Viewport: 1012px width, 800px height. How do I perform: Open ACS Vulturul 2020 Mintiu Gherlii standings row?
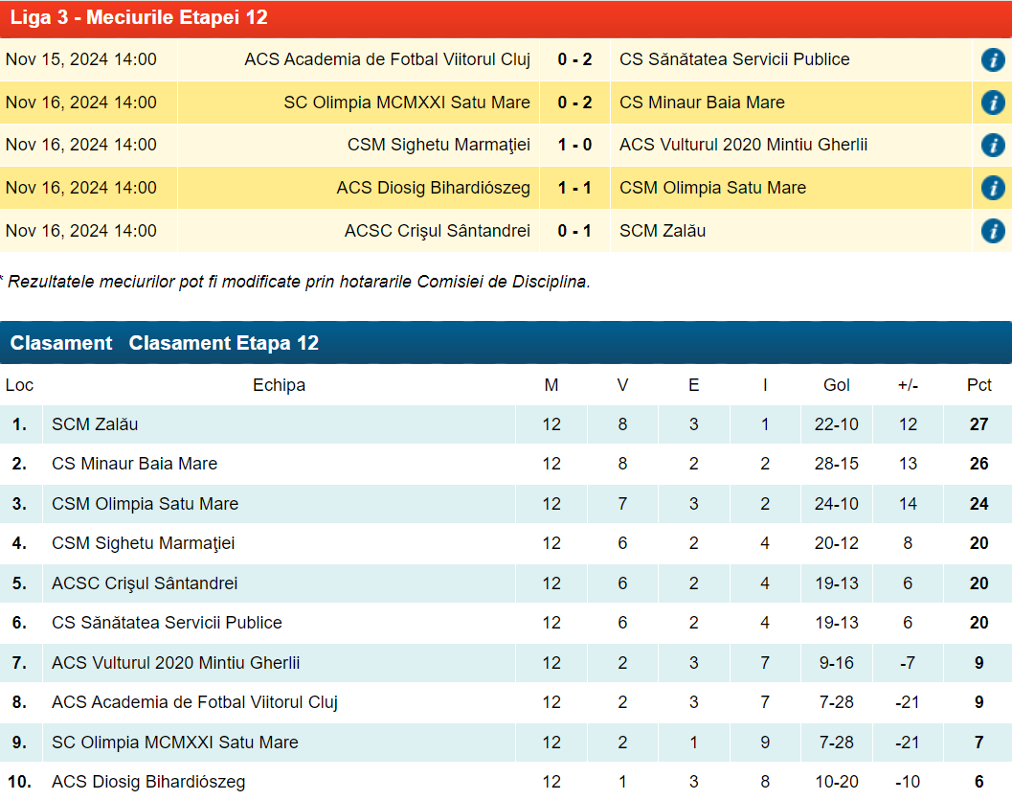pyautogui.click(x=175, y=663)
